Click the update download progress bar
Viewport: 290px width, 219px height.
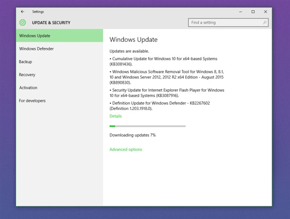[147, 126]
